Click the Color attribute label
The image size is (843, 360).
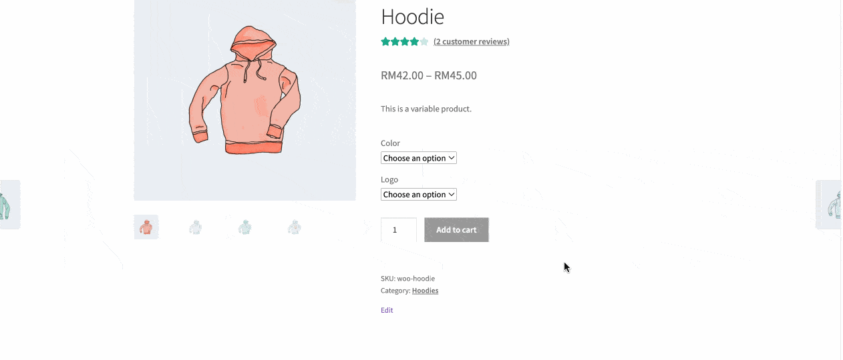tap(390, 143)
